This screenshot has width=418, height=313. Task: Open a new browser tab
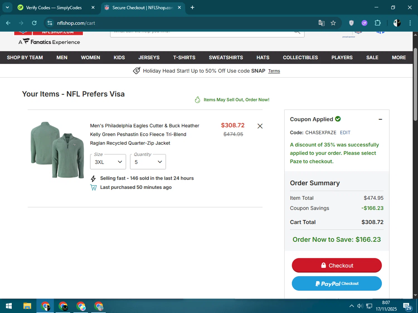(x=192, y=8)
